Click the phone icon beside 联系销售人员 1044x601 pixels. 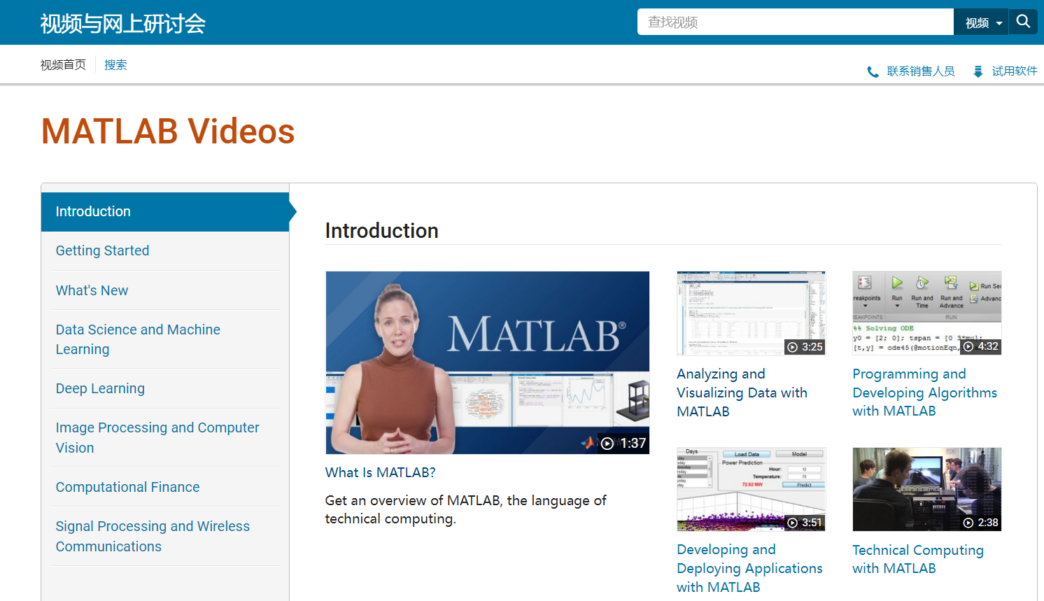(x=873, y=71)
